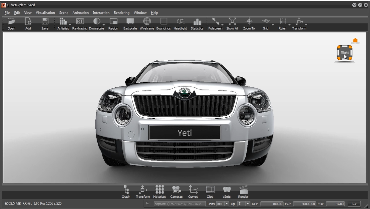Toggle Downscale rendering
Viewport: 370px width, 209px height.
97,21
